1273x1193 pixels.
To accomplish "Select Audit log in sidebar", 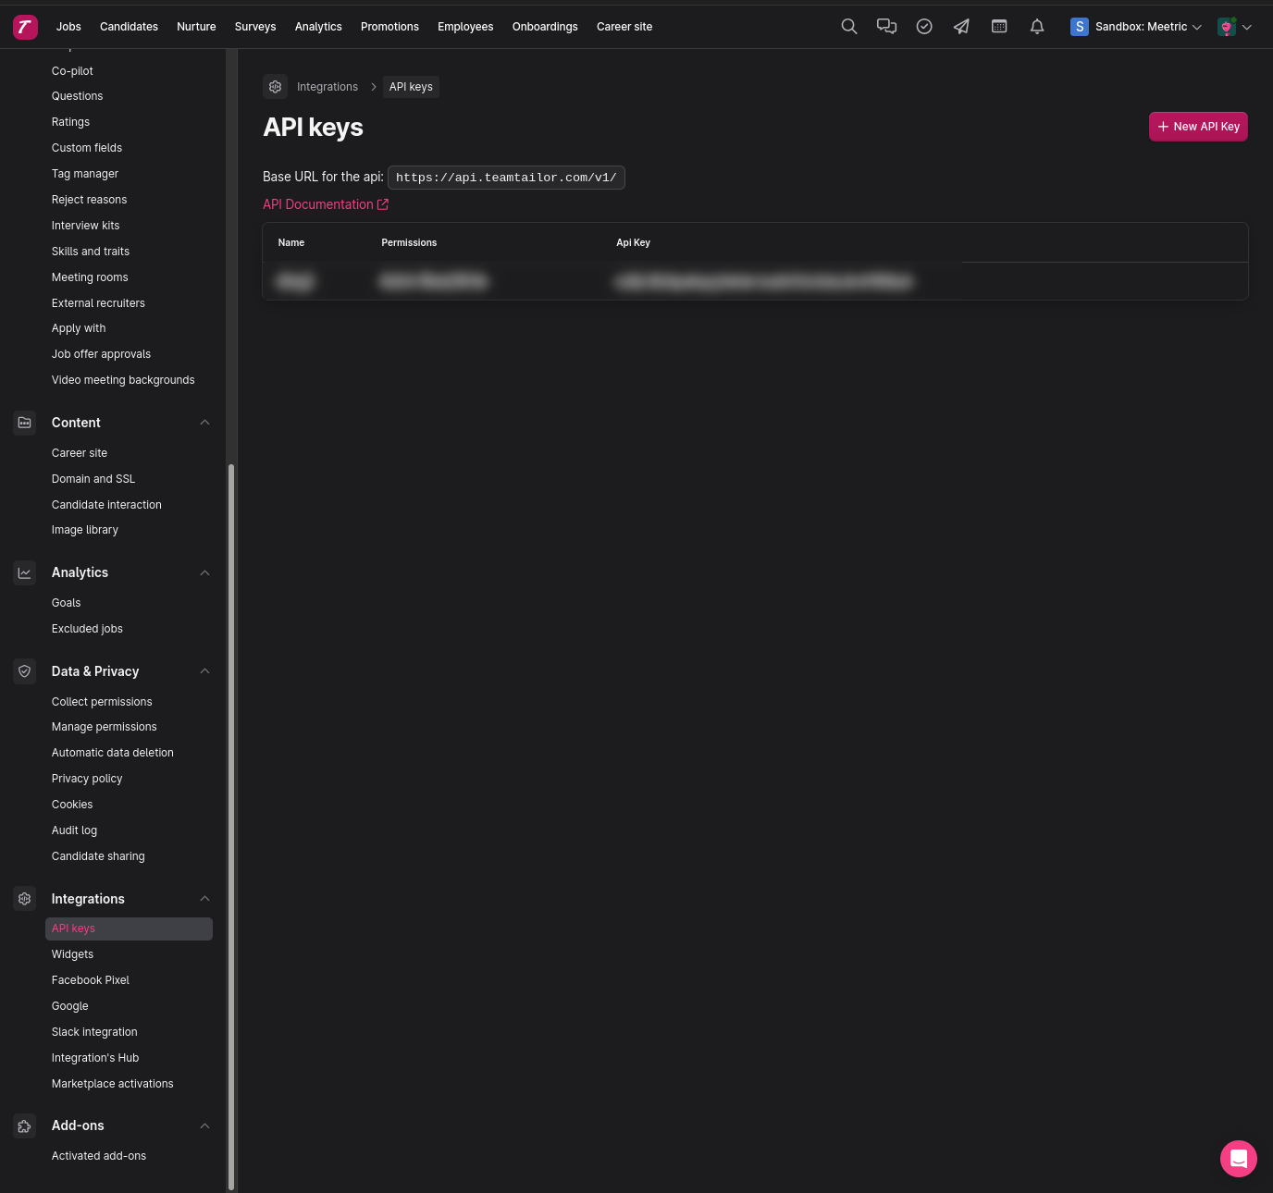I will (x=74, y=830).
